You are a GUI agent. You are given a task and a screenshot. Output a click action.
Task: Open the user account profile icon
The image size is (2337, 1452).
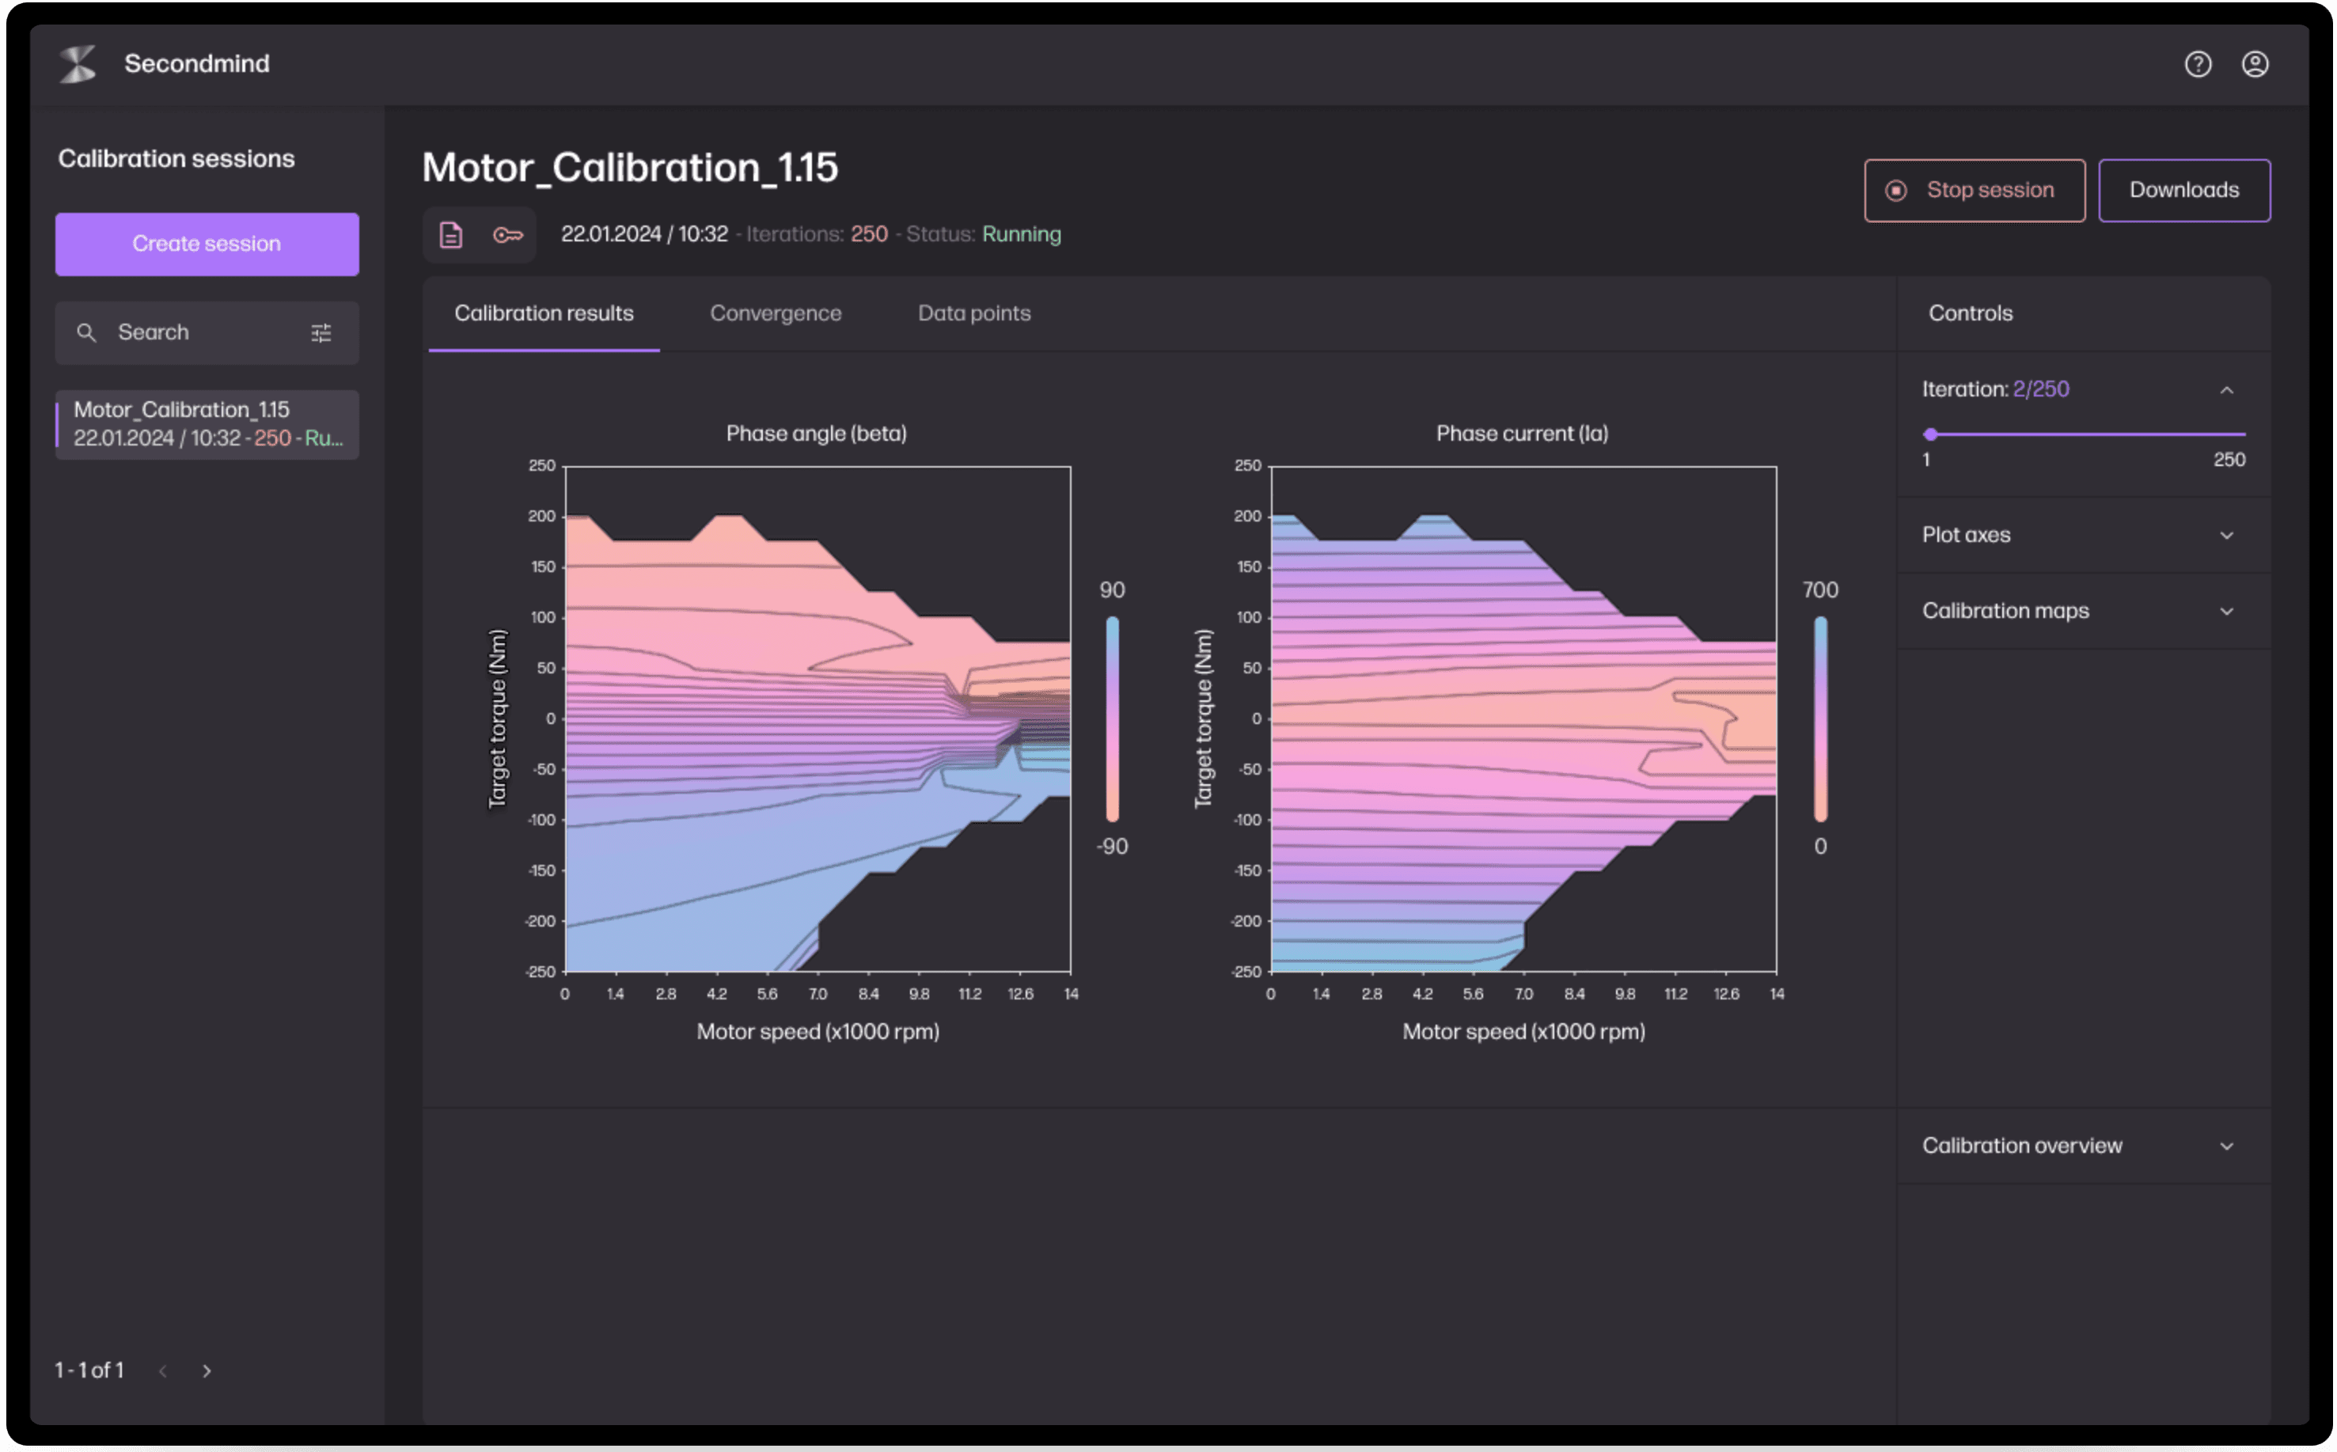point(2255,64)
